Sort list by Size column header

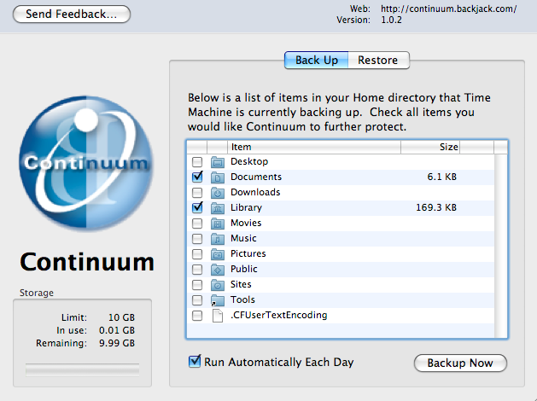(x=430, y=147)
